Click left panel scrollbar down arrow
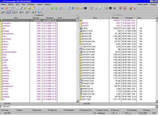Viewport: 158px width, 115px height. [x=77, y=101]
